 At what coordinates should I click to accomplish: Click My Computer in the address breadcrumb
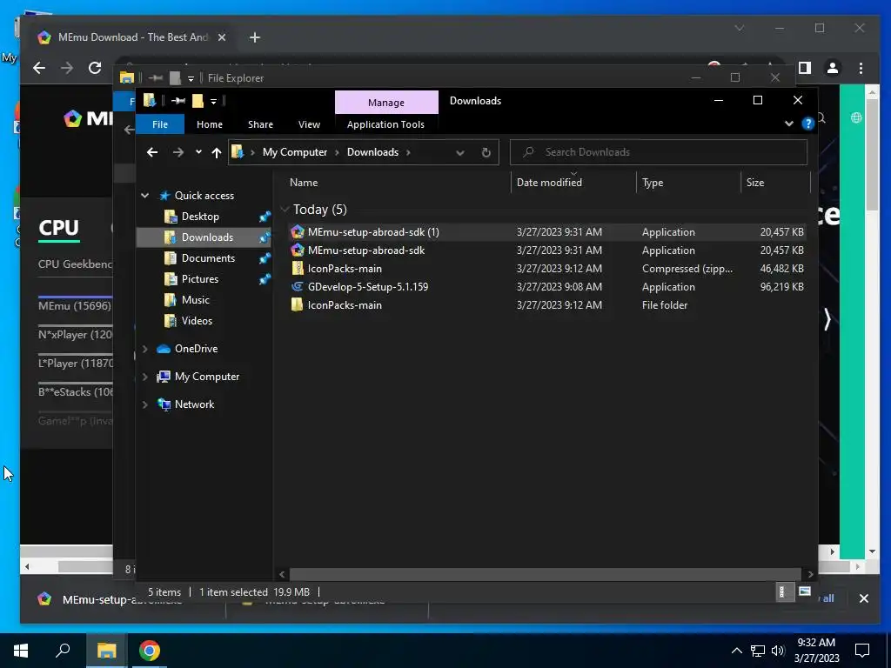[294, 151]
